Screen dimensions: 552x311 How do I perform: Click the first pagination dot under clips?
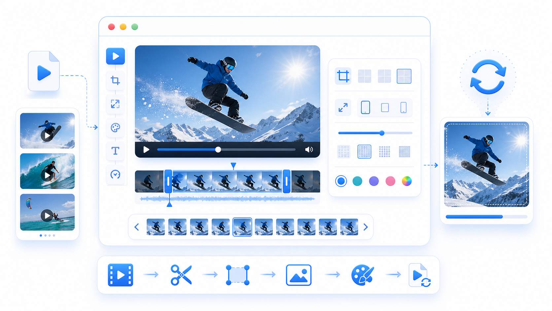coord(41,236)
